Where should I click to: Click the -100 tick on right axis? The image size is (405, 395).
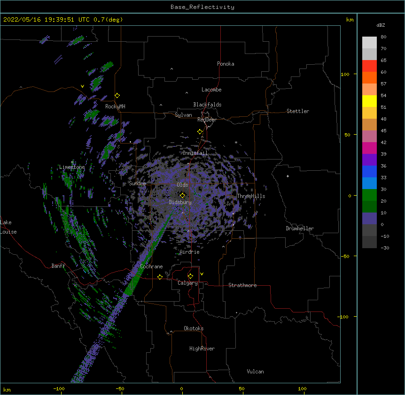(x=343, y=317)
